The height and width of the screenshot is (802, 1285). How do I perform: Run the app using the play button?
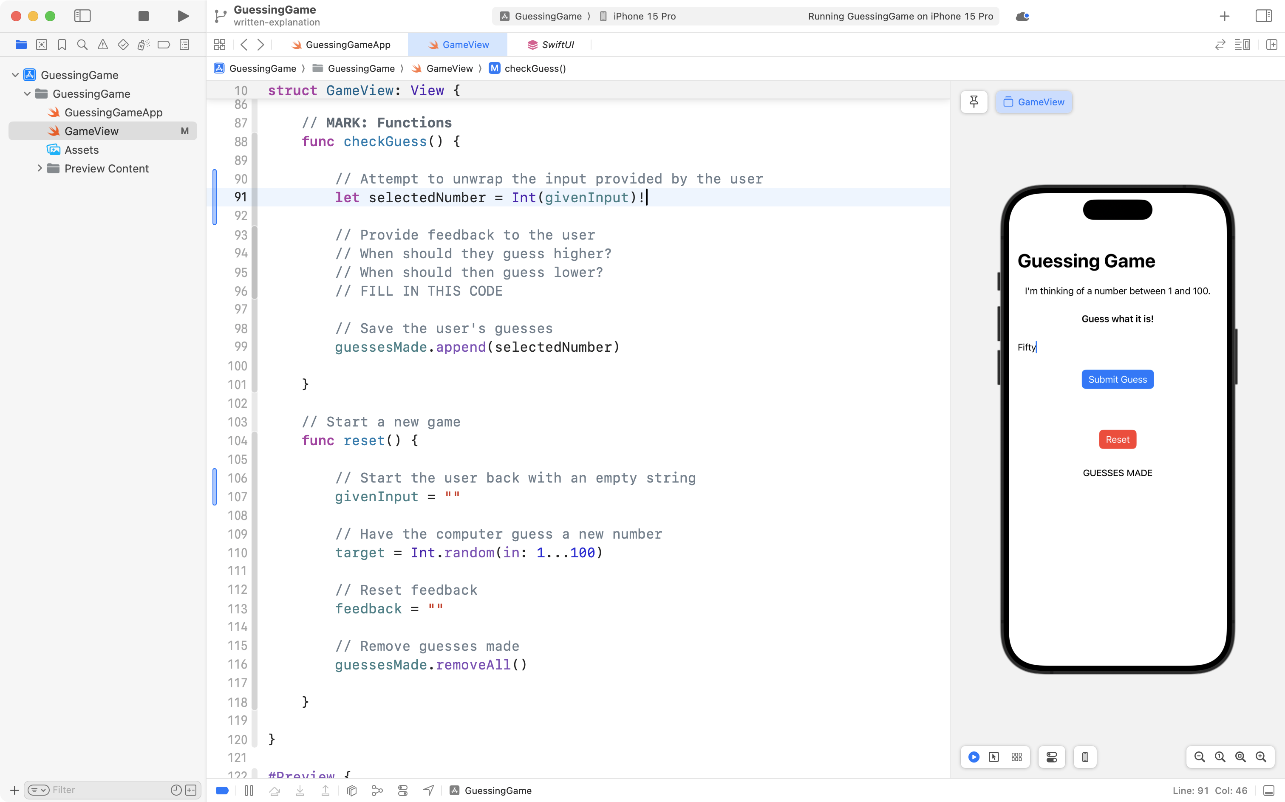[183, 16]
